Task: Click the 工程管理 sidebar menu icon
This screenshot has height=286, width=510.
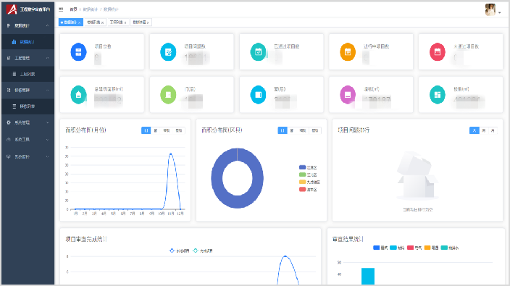Action: (9, 58)
